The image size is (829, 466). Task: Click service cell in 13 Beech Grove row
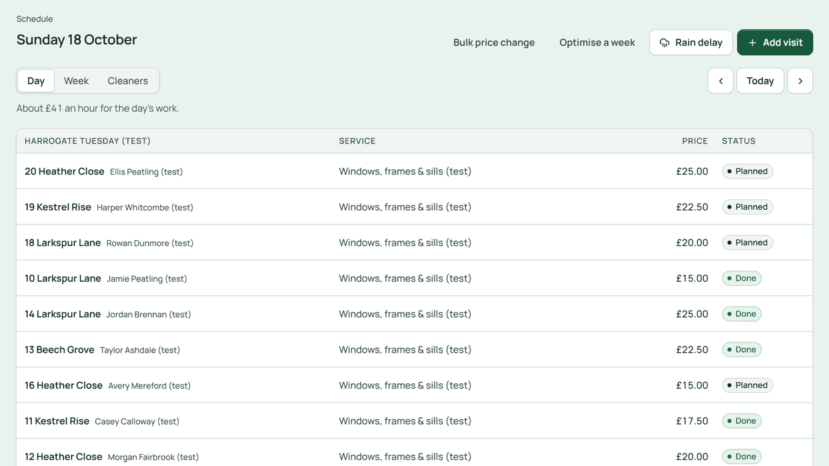coord(405,350)
